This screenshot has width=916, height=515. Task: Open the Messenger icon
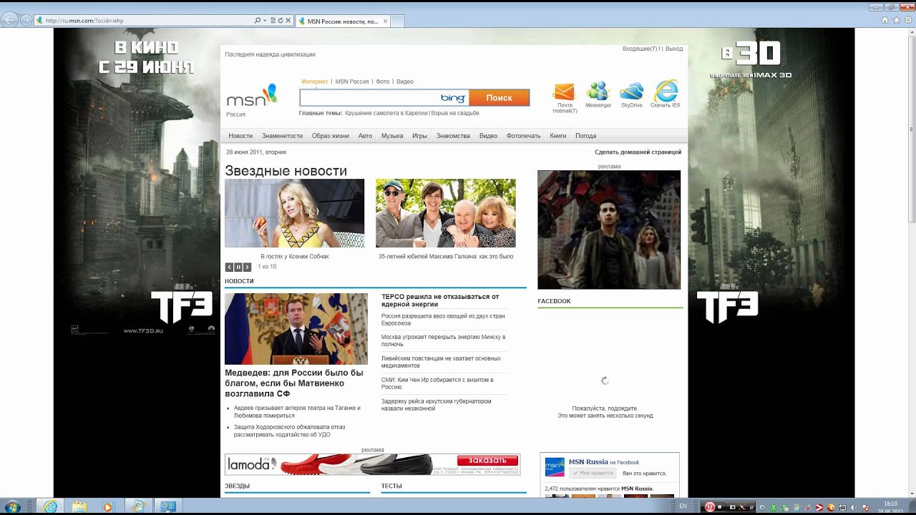(x=598, y=91)
